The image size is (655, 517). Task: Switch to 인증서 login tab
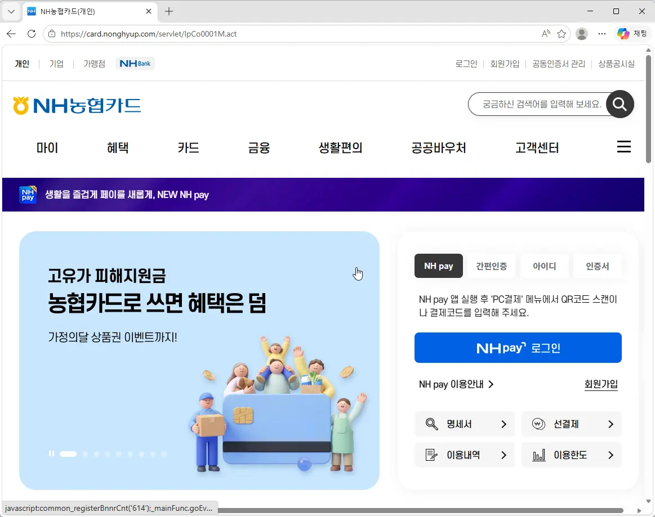[598, 266]
